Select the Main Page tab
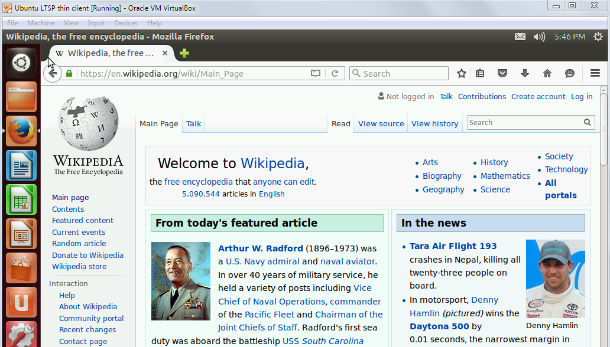Image resolution: width=610 pixels, height=347 pixels. tap(159, 123)
